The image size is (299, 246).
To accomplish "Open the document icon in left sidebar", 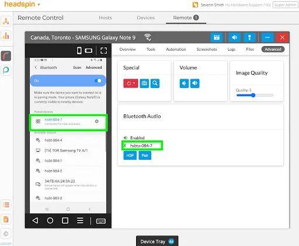I will pos(6,219).
